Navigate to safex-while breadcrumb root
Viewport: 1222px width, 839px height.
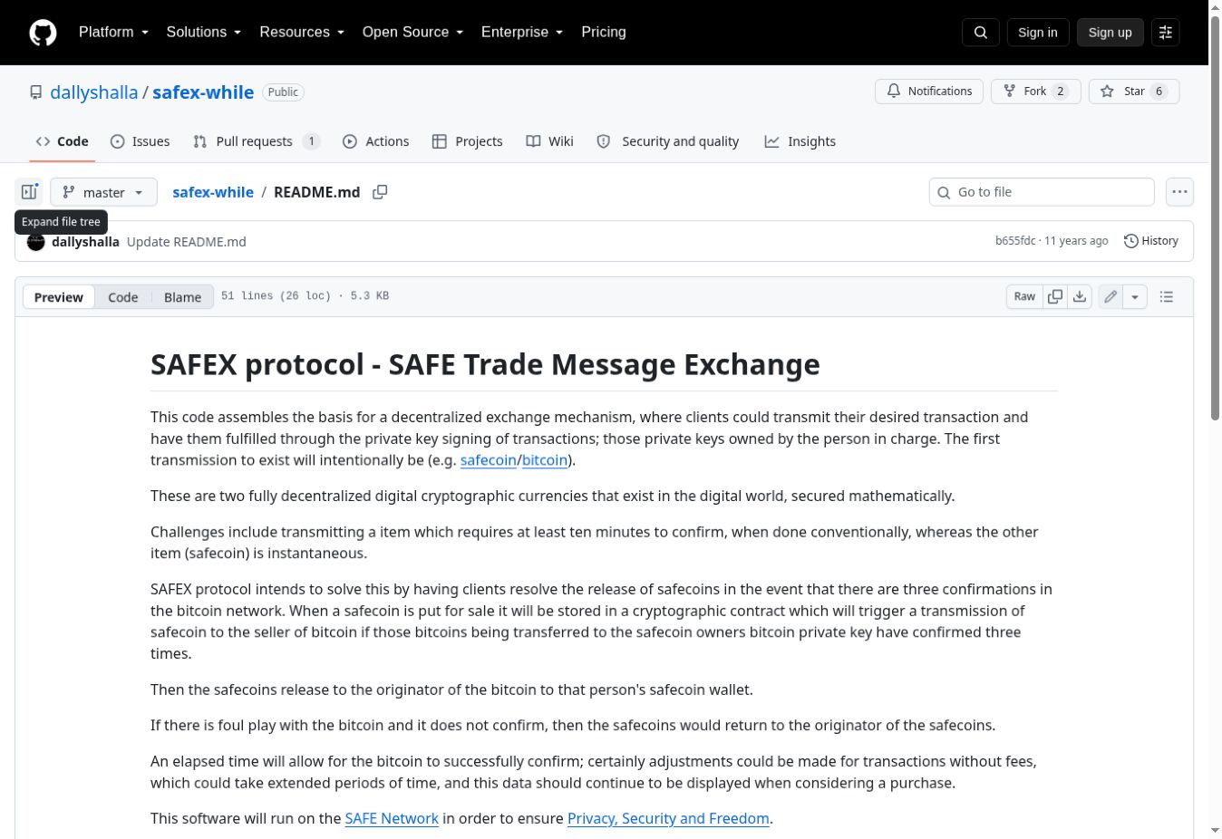[x=213, y=192]
